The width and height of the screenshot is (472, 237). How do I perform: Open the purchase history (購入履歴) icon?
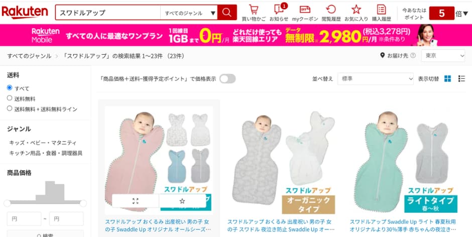[x=382, y=10]
